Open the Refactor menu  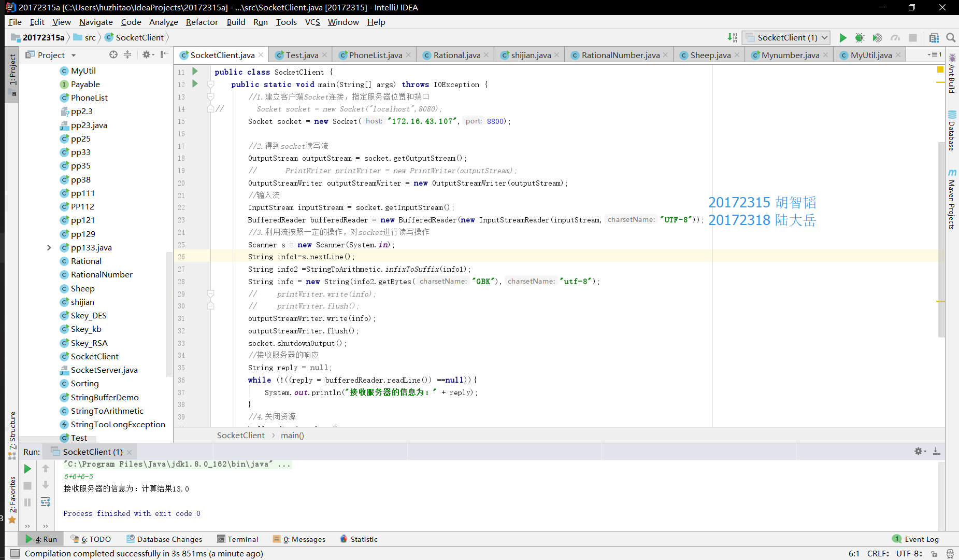pyautogui.click(x=202, y=22)
